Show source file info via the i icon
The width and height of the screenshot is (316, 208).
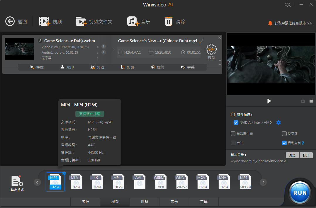40,41
